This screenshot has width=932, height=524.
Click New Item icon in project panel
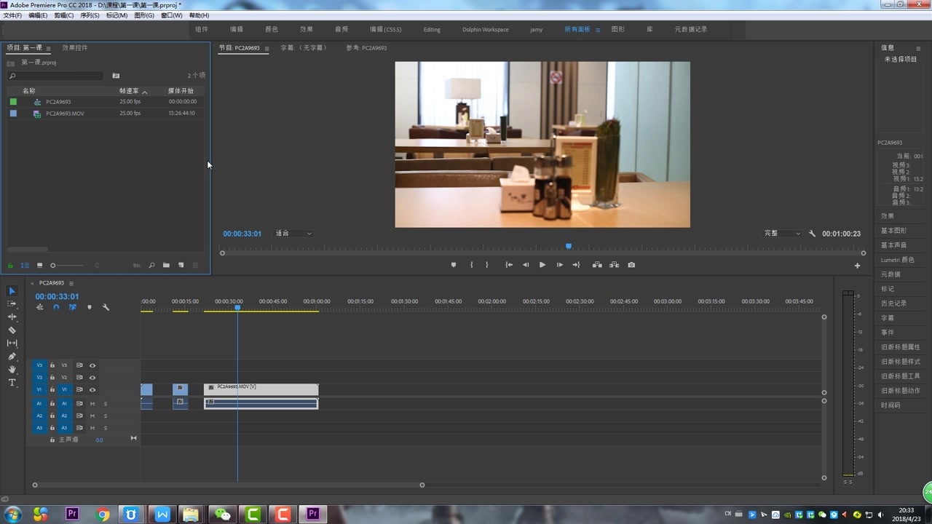point(181,266)
